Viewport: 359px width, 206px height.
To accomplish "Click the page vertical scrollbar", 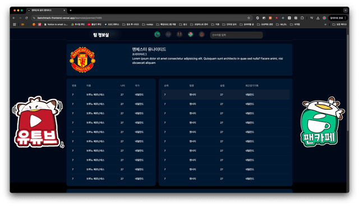I will coord(348,83).
